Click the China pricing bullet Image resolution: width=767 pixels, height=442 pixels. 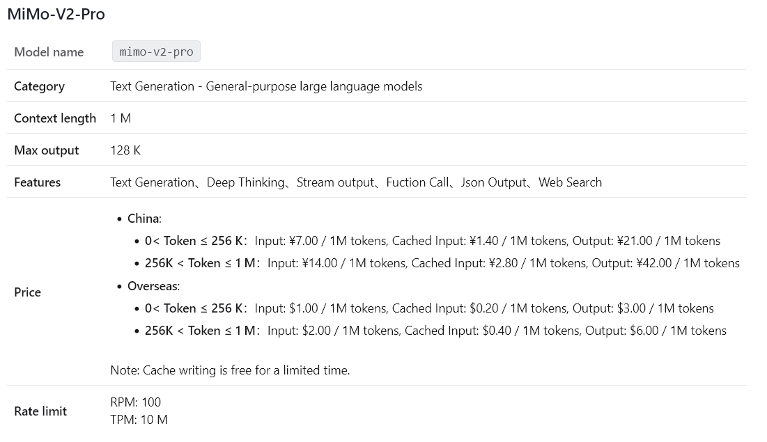[x=144, y=219]
